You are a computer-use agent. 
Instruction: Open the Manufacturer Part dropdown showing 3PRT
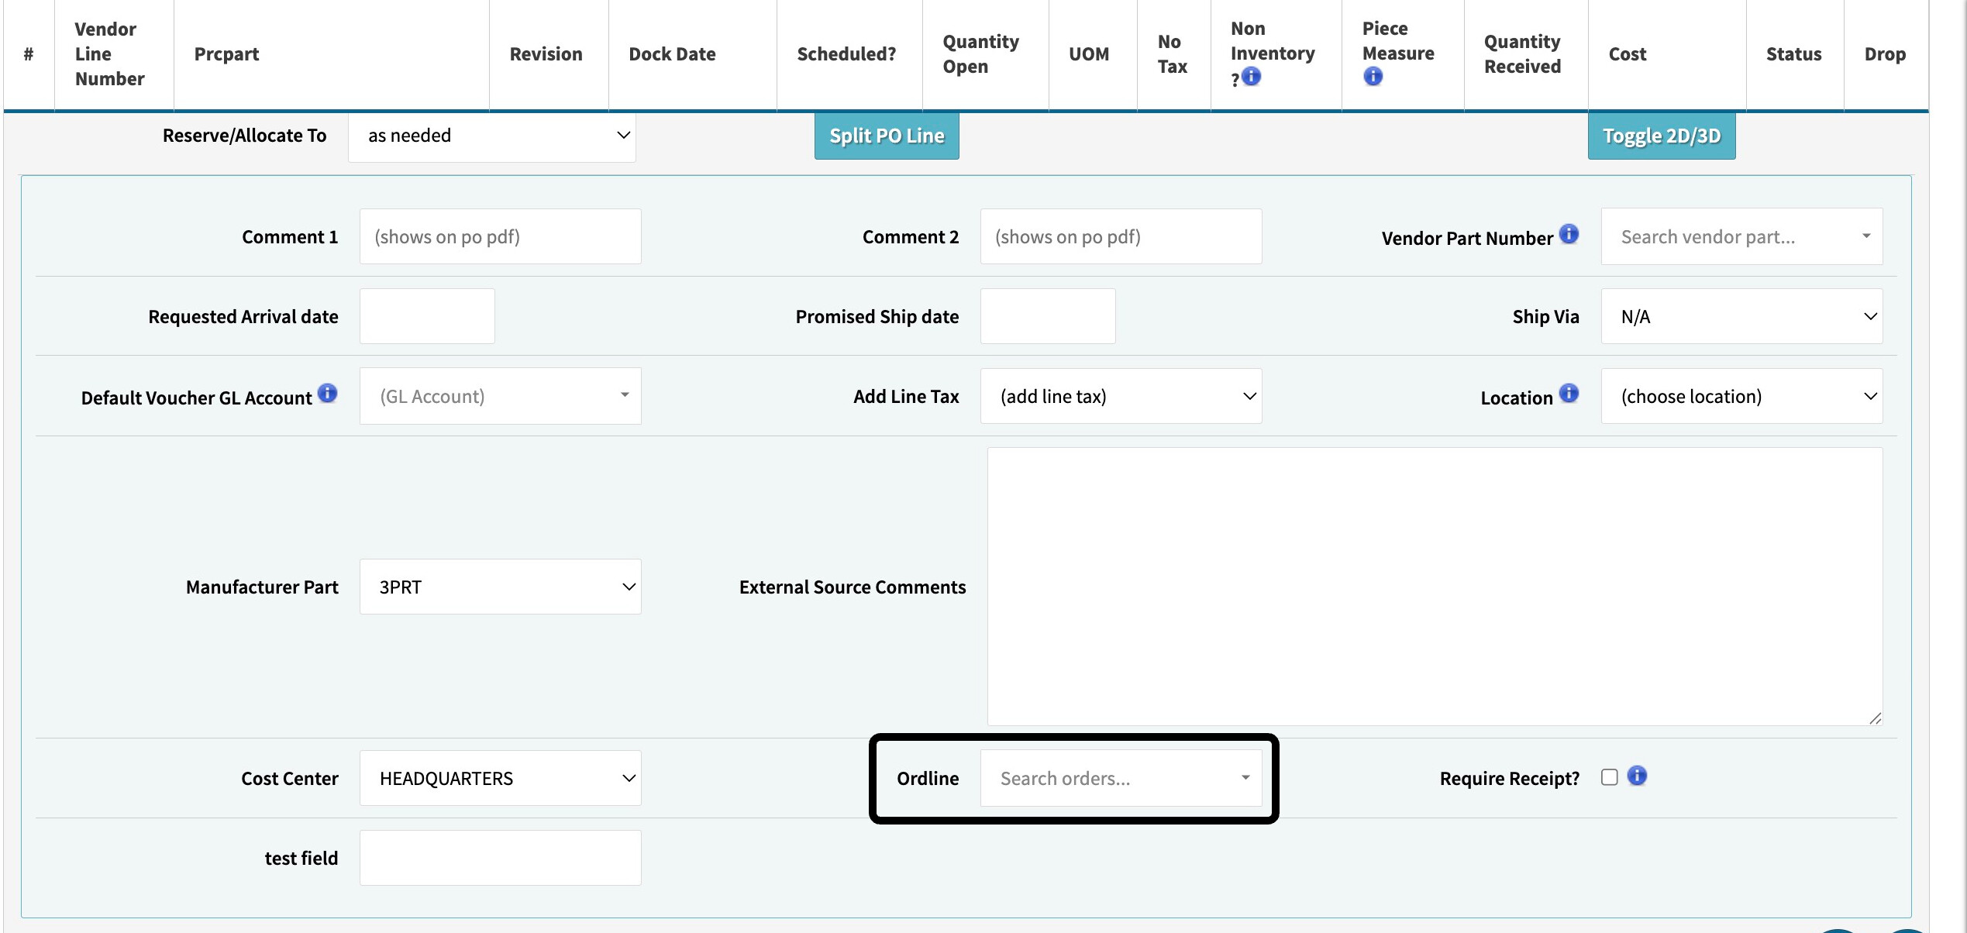point(501,587)
